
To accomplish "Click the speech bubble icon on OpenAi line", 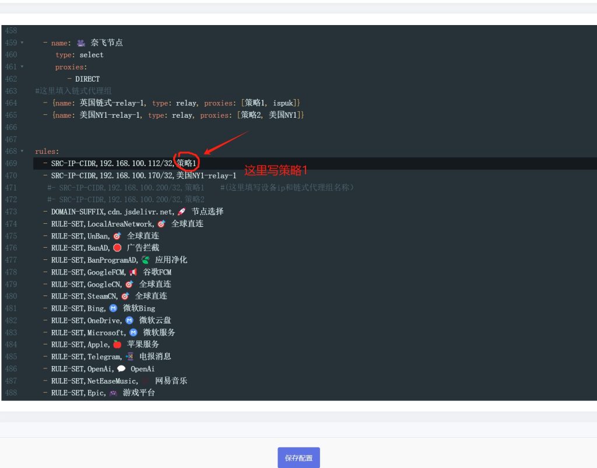I will tap(121, 369).
